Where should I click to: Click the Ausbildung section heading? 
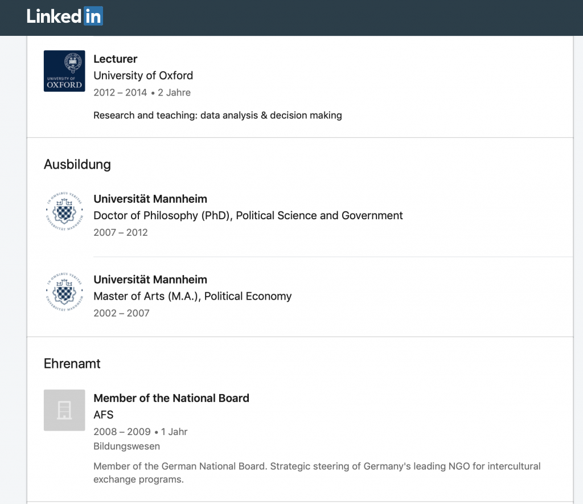[x=77, y=165]
